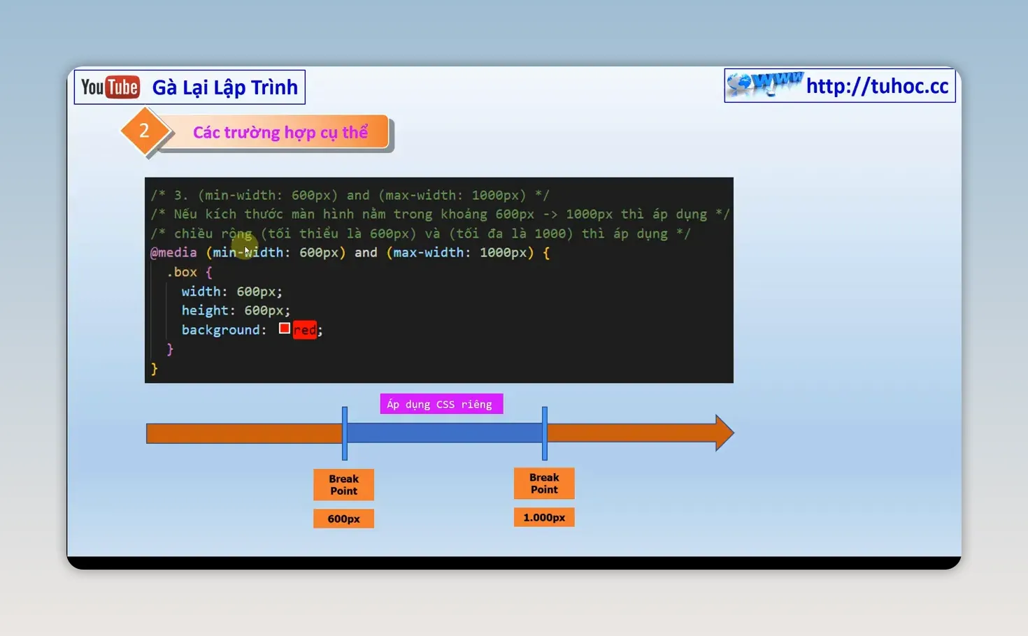
Task: Click the comment starting 'chiều rộng'
Action: point(420,233)
